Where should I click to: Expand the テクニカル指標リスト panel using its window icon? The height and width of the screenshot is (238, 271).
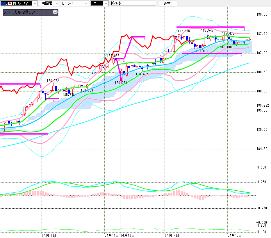tap(55, 12)
